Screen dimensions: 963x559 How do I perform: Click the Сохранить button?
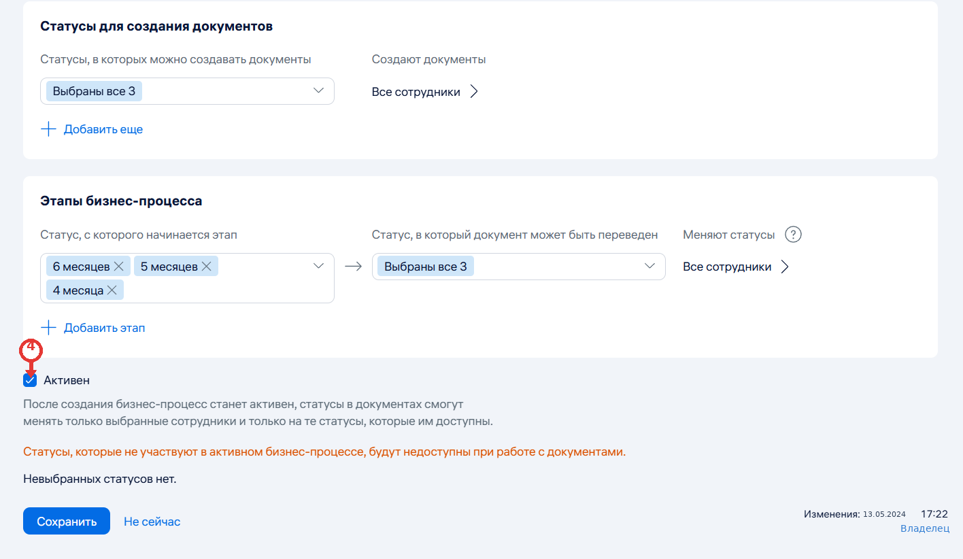point(67,521)
